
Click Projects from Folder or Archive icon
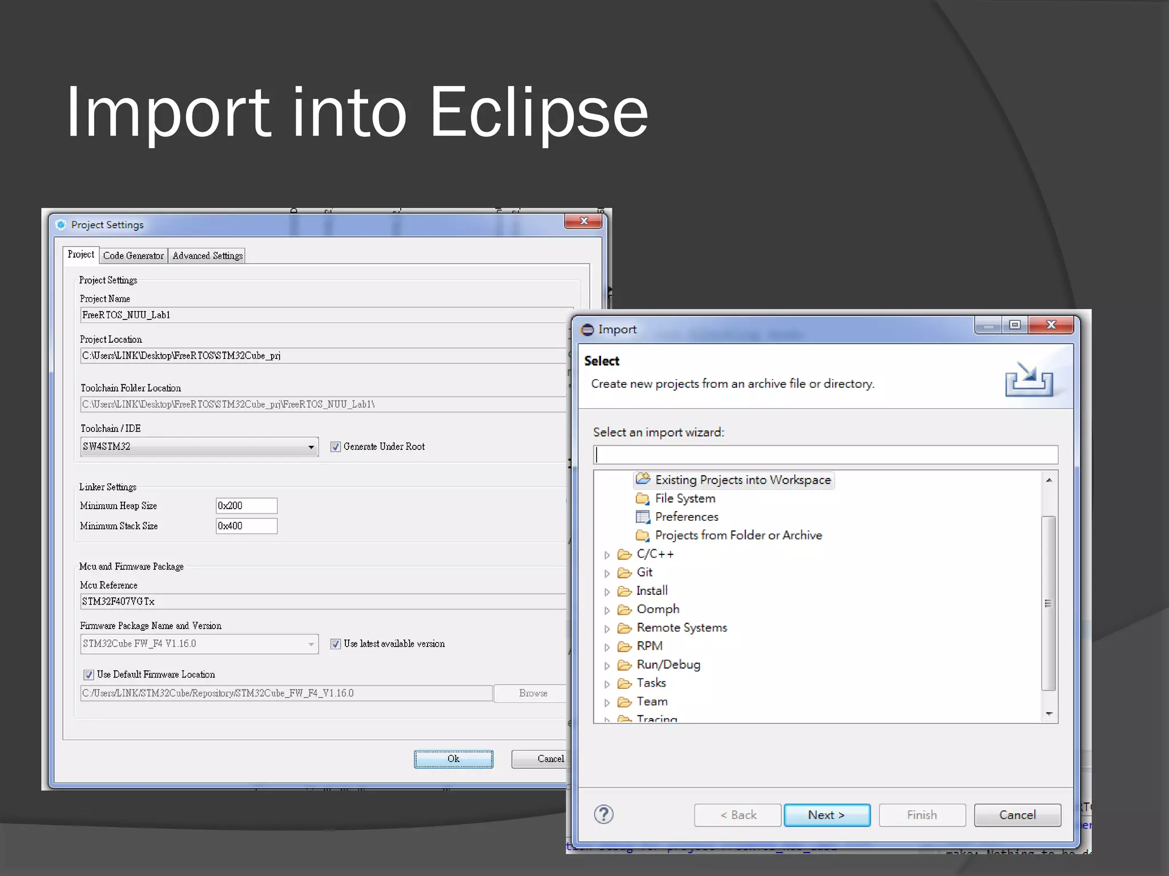point(643,536)
